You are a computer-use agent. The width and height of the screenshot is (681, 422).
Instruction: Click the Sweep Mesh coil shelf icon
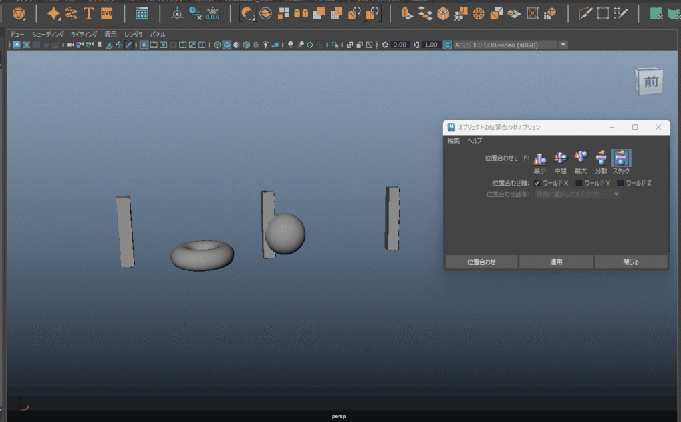click(71, 13)
